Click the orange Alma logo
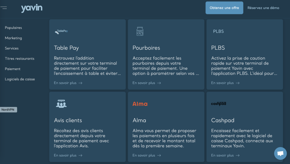The height and width of the screenshot is (164, 290). point(140,104)
